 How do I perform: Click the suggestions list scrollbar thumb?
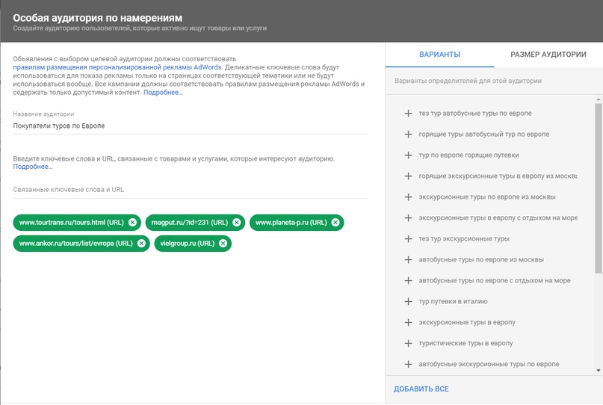[x=599, y=188]
